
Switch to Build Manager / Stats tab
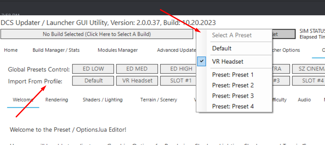pos(56,50)
